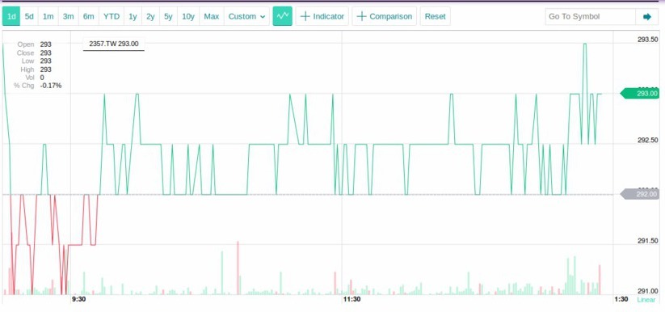The height and width of the screenshot is (312, 665).
Task: Switch to 2y time range
Action: 150,16
